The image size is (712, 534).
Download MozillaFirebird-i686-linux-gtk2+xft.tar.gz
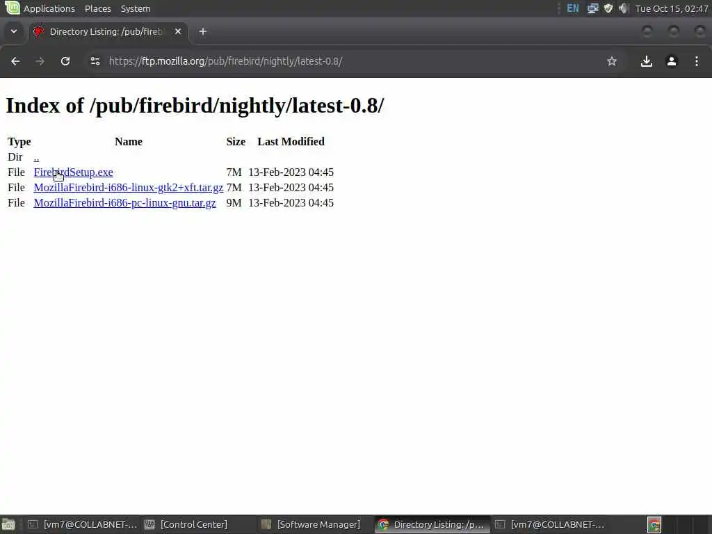pos(129,188)
